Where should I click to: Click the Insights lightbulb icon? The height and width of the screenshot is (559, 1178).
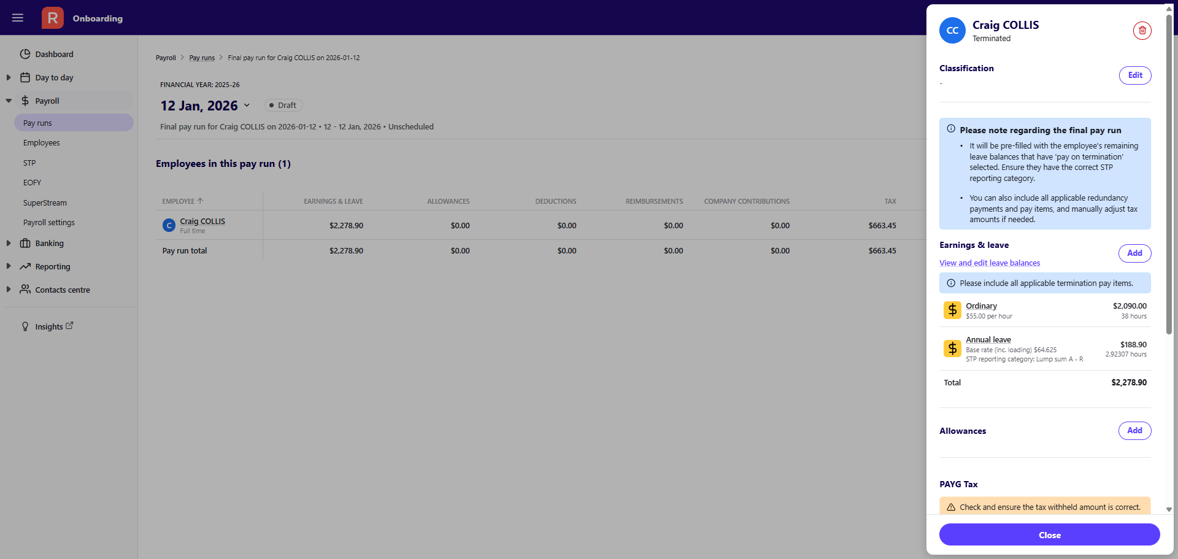point(25,326)
